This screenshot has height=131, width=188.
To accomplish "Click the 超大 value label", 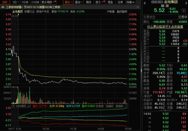I will point(40,106).
